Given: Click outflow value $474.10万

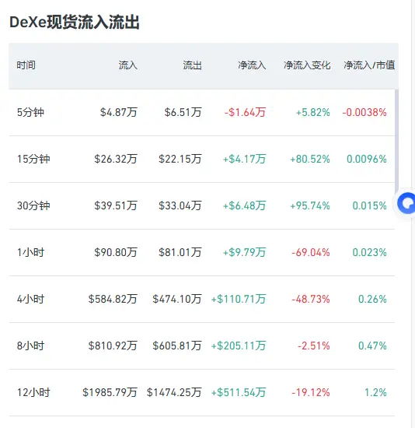Looking at the screenshot, I should [177, 299].
